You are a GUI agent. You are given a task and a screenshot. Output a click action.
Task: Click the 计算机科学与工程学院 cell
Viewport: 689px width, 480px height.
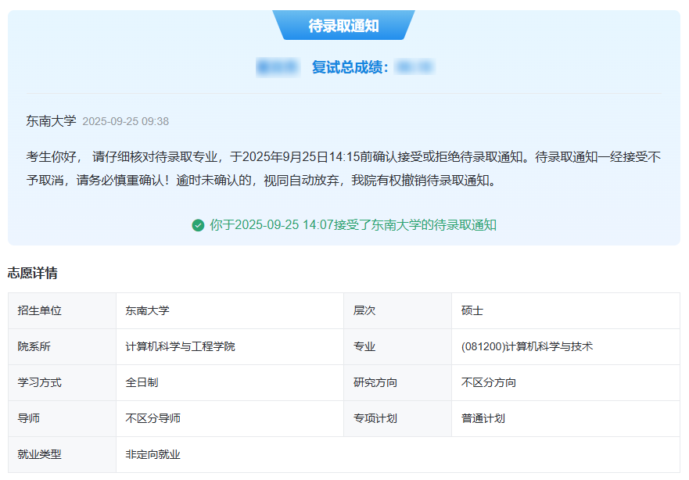180,346
